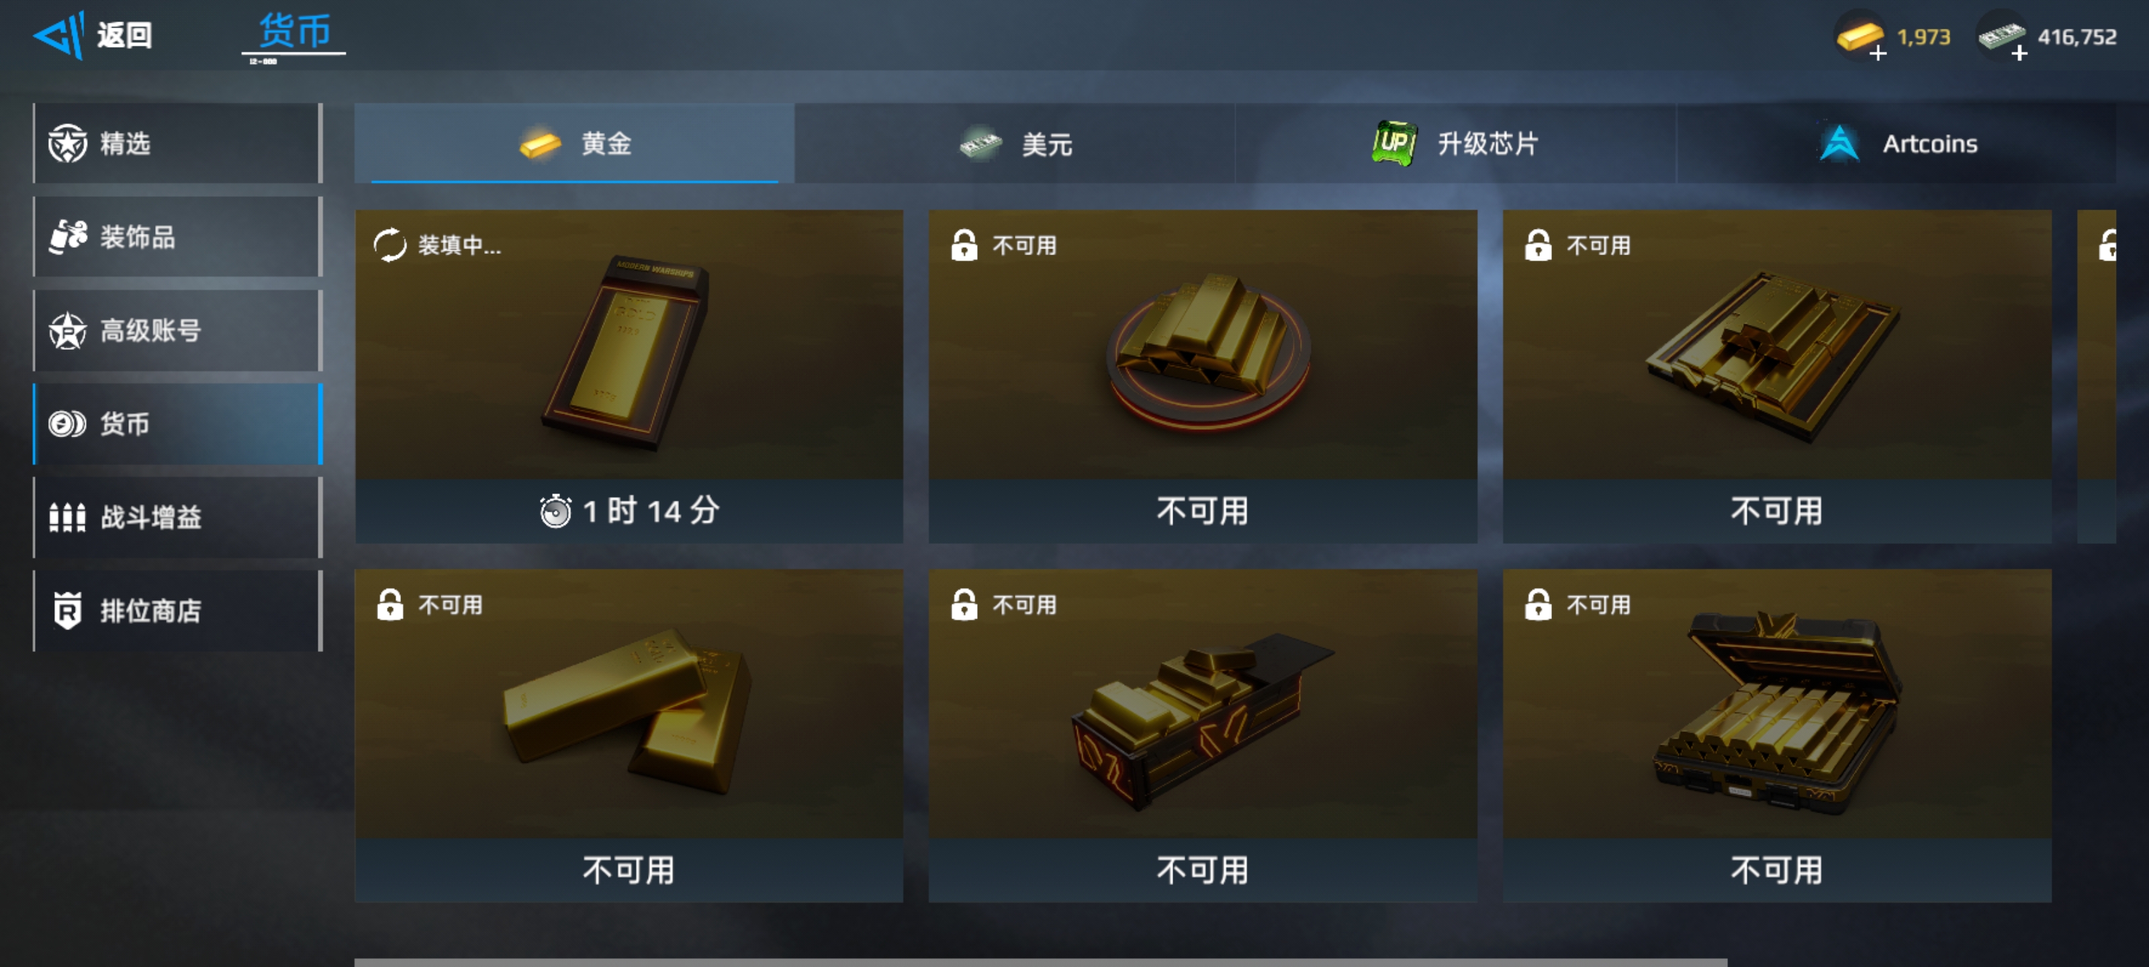This screenshot has height=967, width=2149.
Task: Open the 升级芯片 tab
Action: (x=1456, y=144)
